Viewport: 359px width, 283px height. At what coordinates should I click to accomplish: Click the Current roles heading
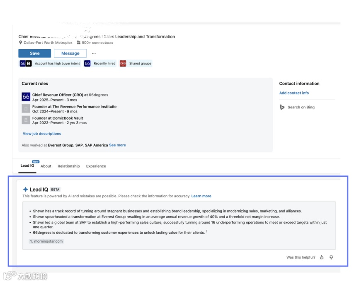pyautogui.click(x=35, y=84)
